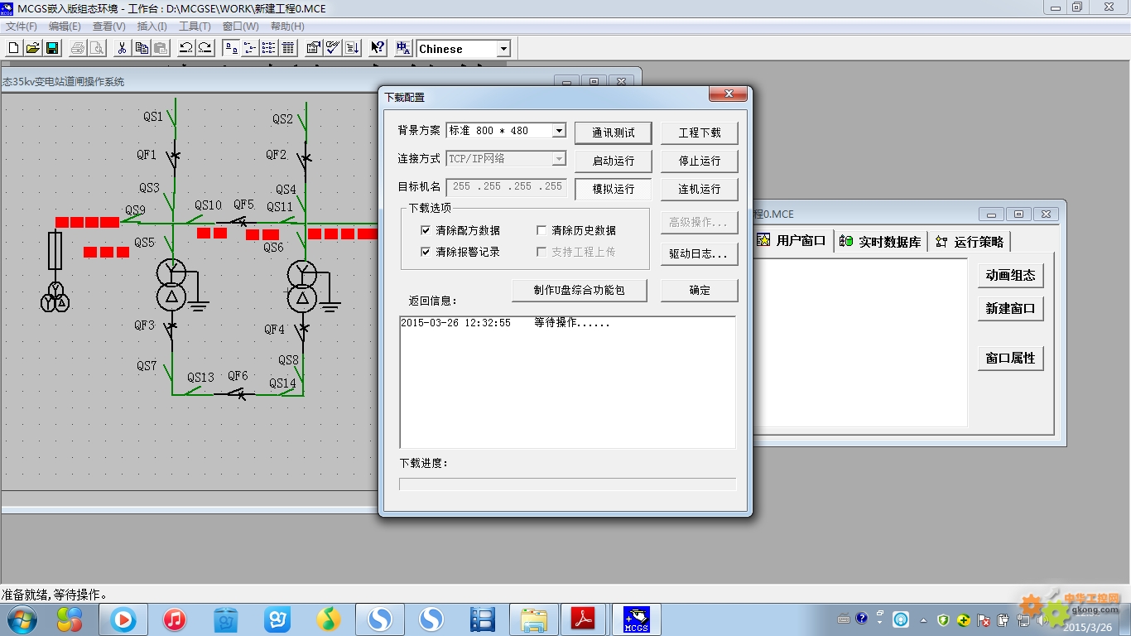
Task: Switch to the 实时数据库 tab
Action: pyautogui.click(x=880, y=242)
